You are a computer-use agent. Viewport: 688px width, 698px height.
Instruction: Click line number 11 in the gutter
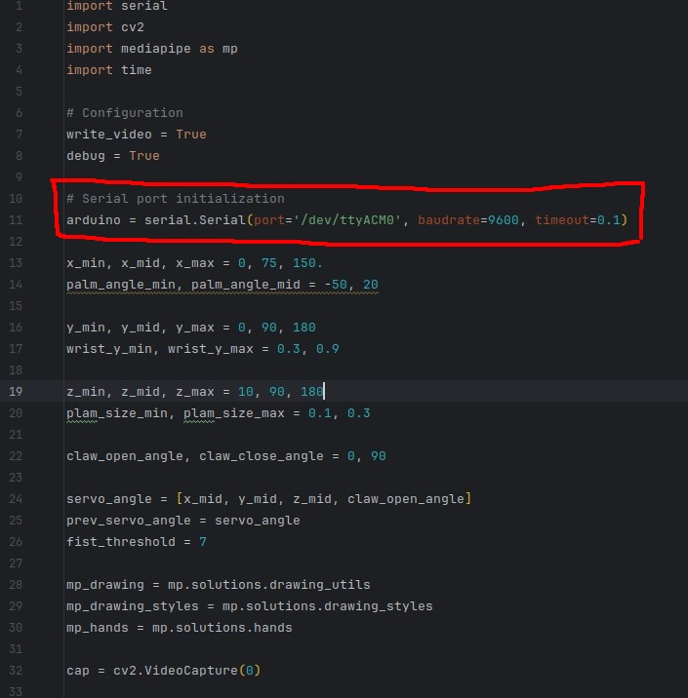tap(16, 220)
